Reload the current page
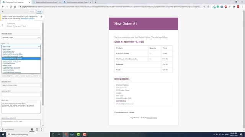 pos(11,7)
